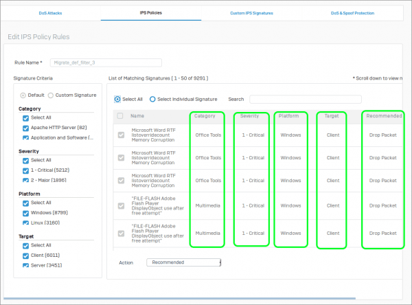412x305 pixels.
Task: Click the horizontal scrollbar at bottom
Action: pyautogui.click(x=179, y=298)
